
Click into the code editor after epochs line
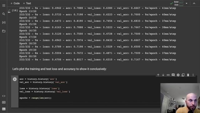[89, 104]
